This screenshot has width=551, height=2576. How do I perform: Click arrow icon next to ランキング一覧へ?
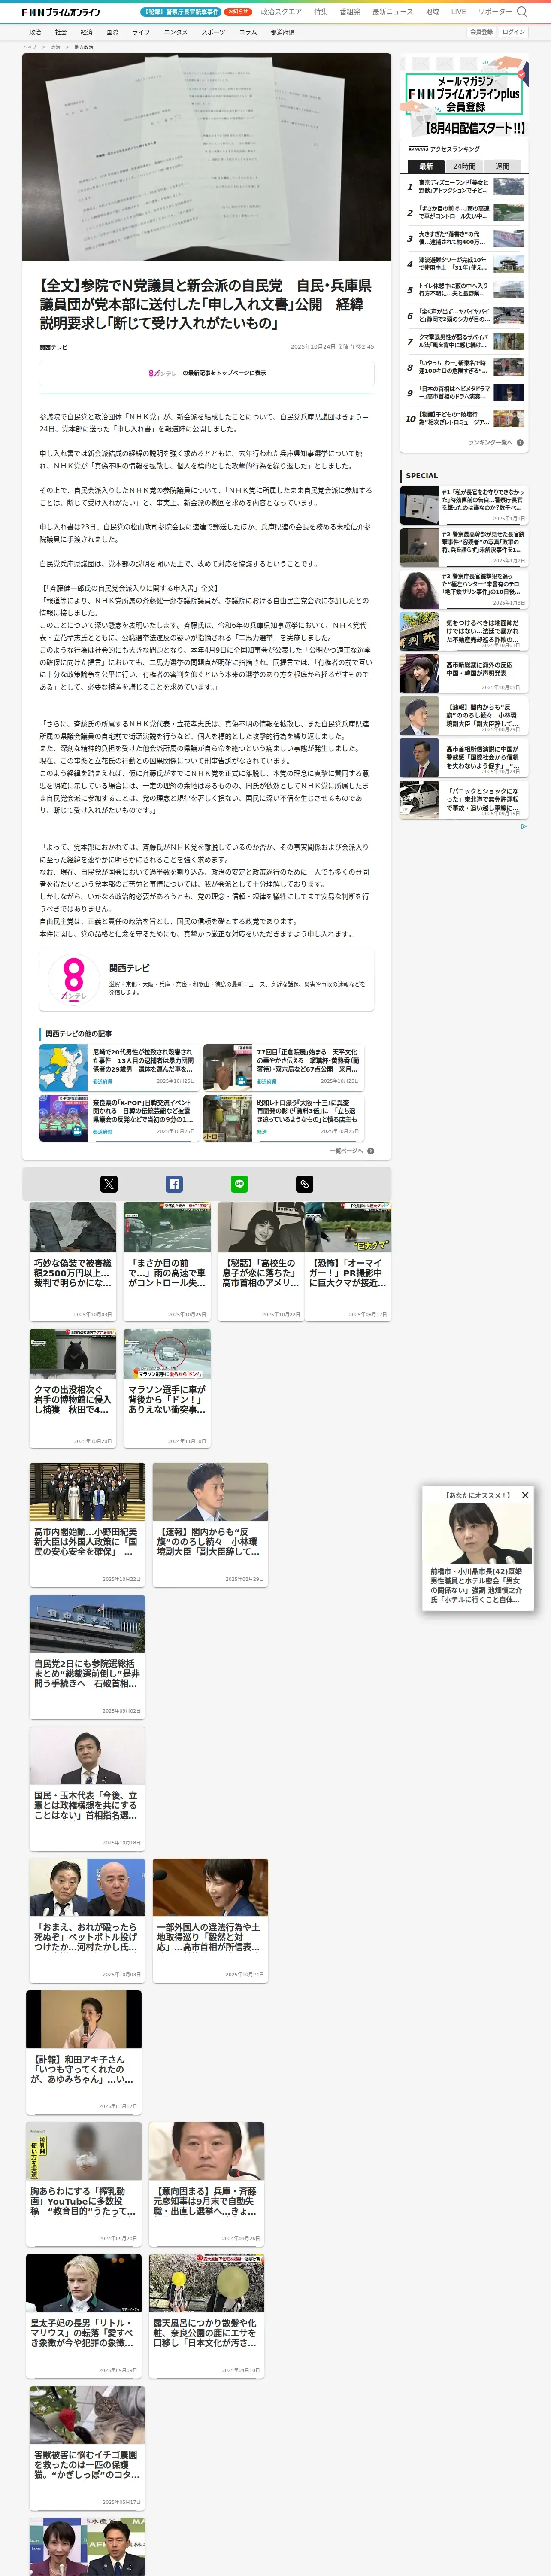pos(520,442)
